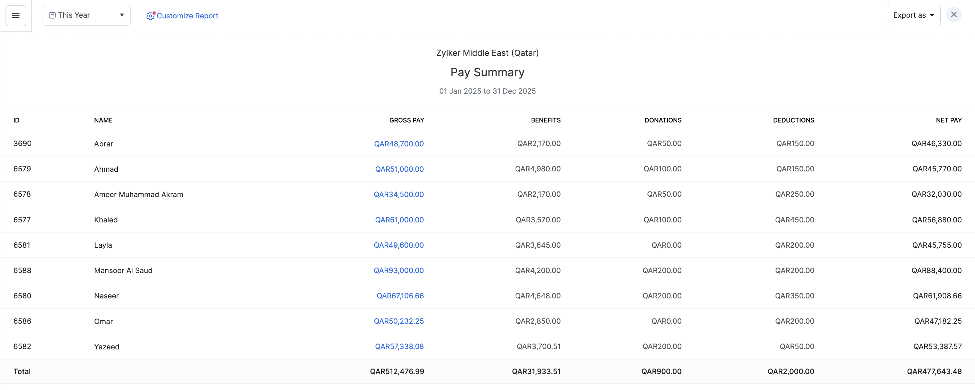Open the Export as dropdown

point(913,15)
